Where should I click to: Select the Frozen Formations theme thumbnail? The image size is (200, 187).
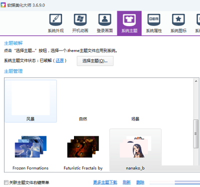pos(30,146)
